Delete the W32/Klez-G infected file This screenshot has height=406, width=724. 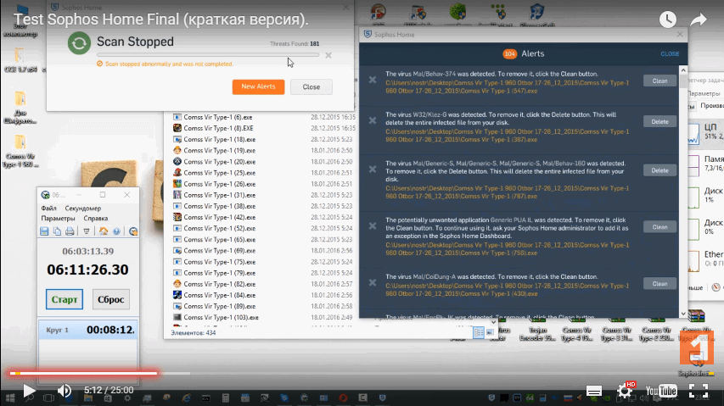(659, 122)
